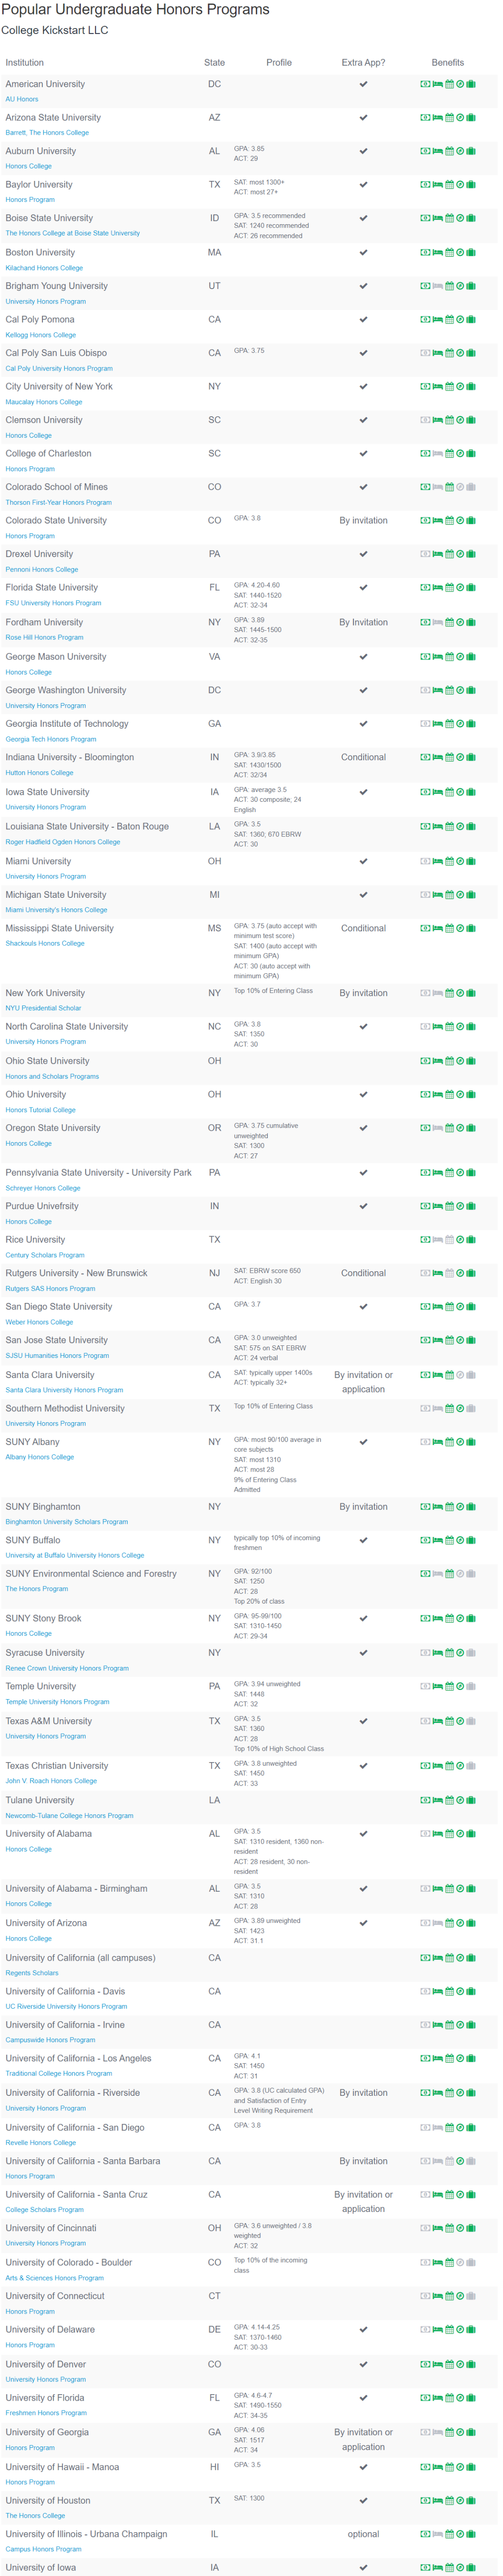Image resolution: width=503 pixels, height=2576 pixels.
Task: Click the bed icon for University of Florida
Action: point(437,2398)
